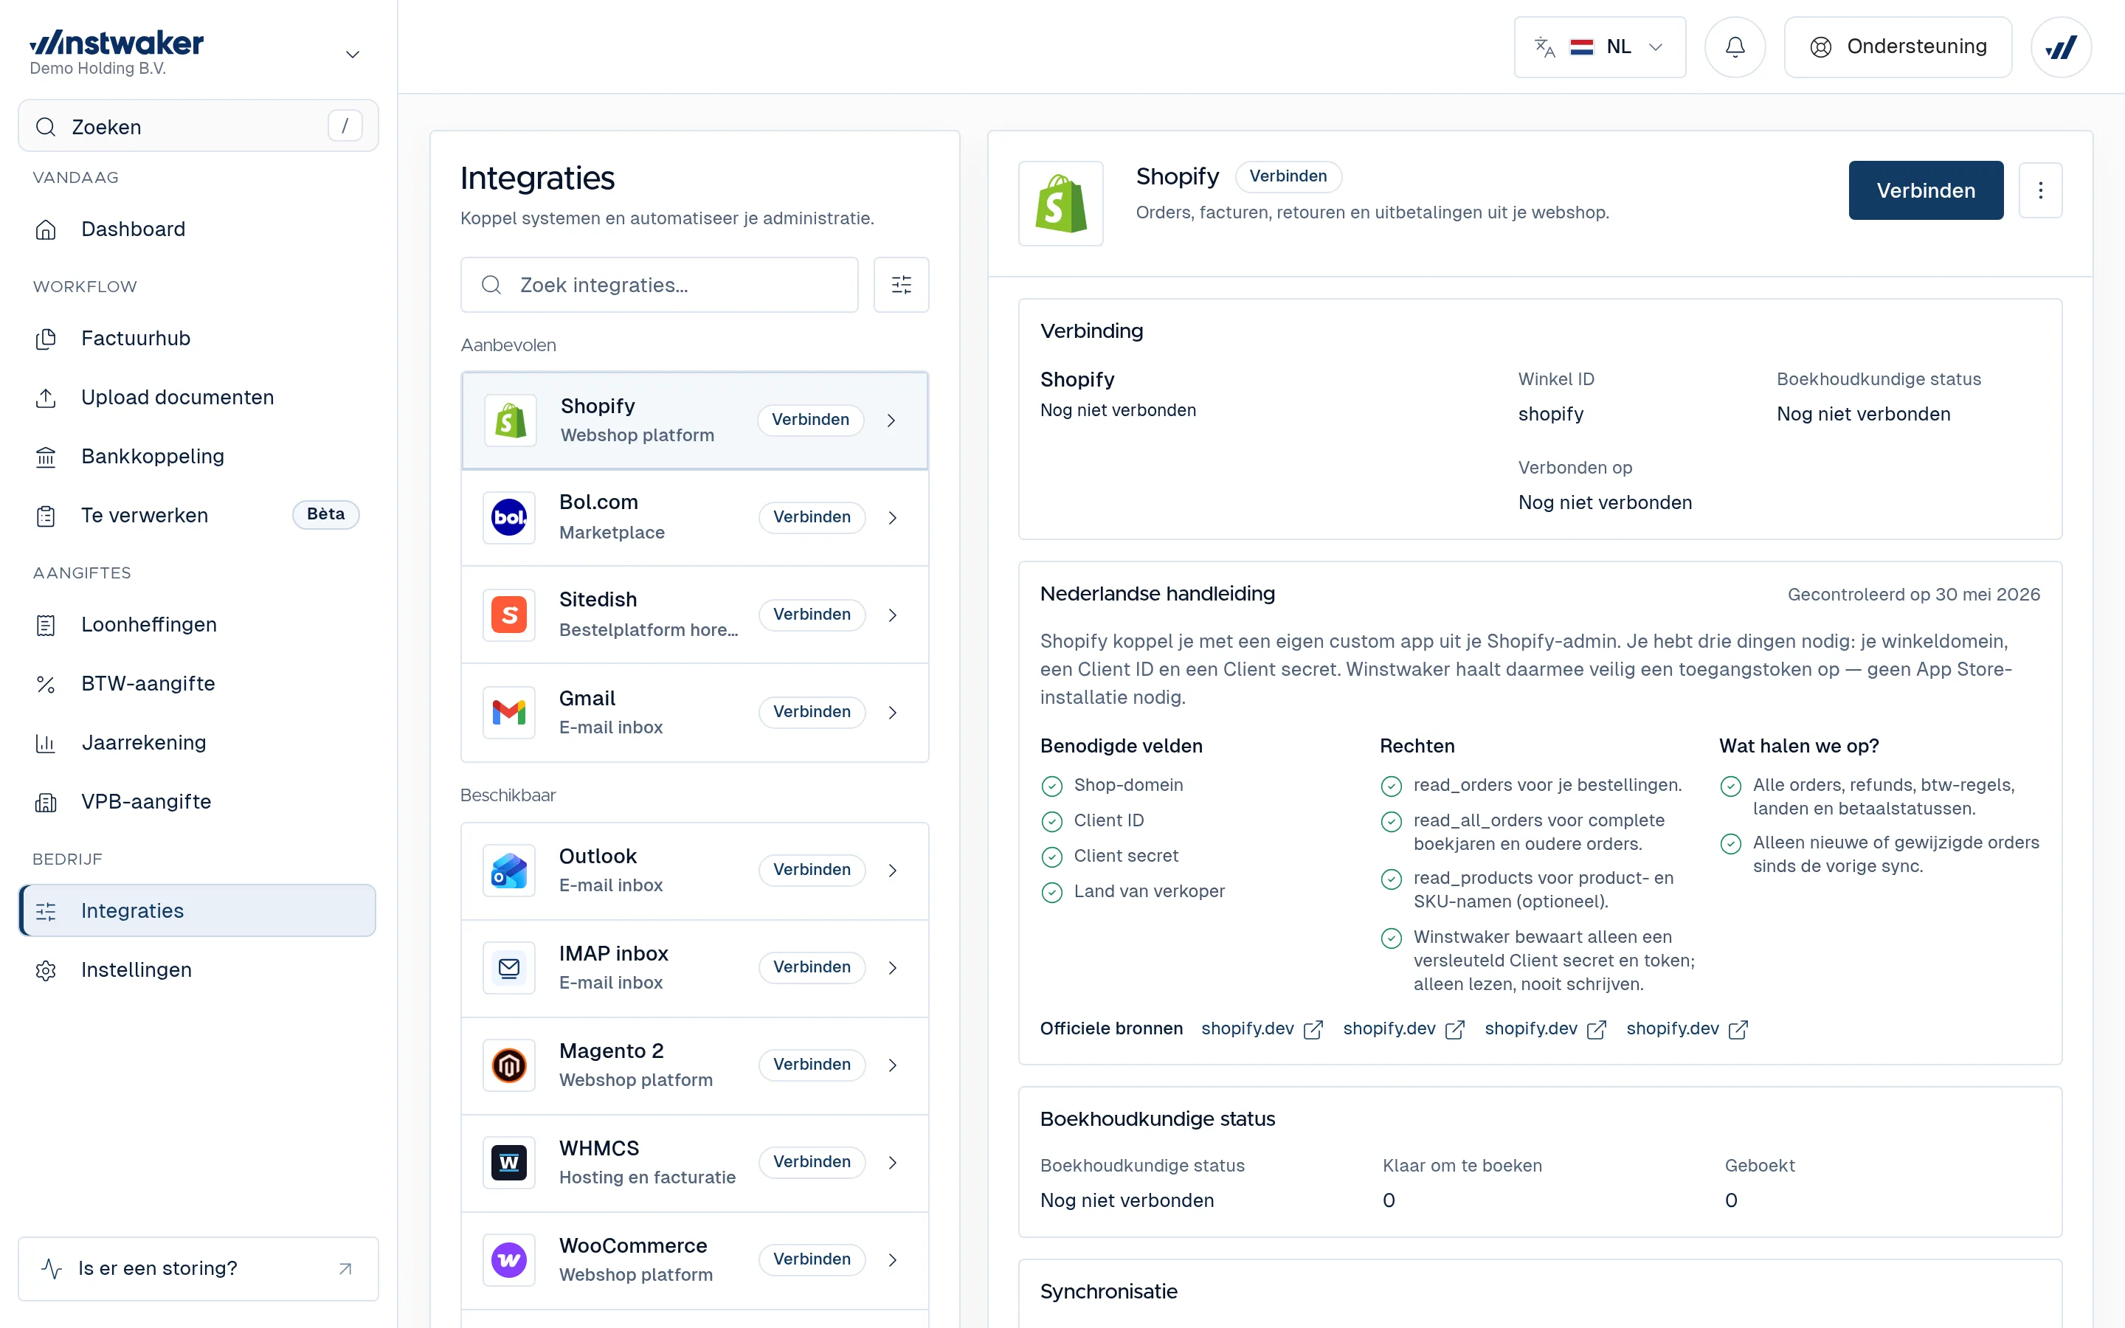Open the Instellingen gear icon
This screenshot has height=1328, width=2125.
pyautogui.click(x=46, y=970)
